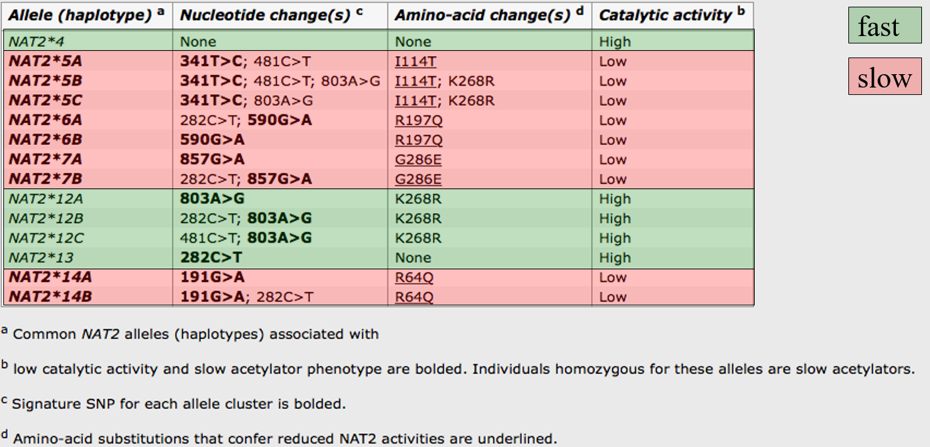Image resolution: width=930 pixels, height=447 pixels.
Task: Follow the G286E link in the NAT2*7A row
Action: (418, 160)
